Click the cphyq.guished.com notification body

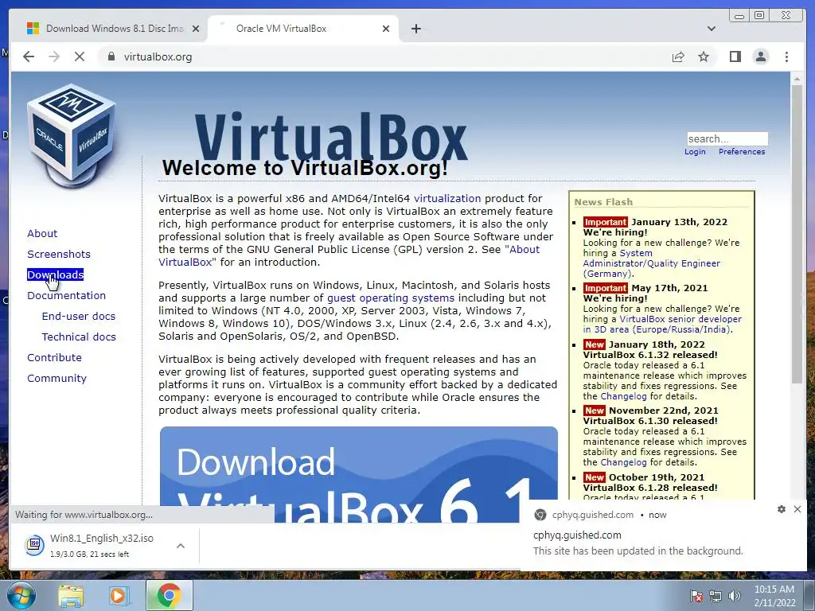click(663, 543)
